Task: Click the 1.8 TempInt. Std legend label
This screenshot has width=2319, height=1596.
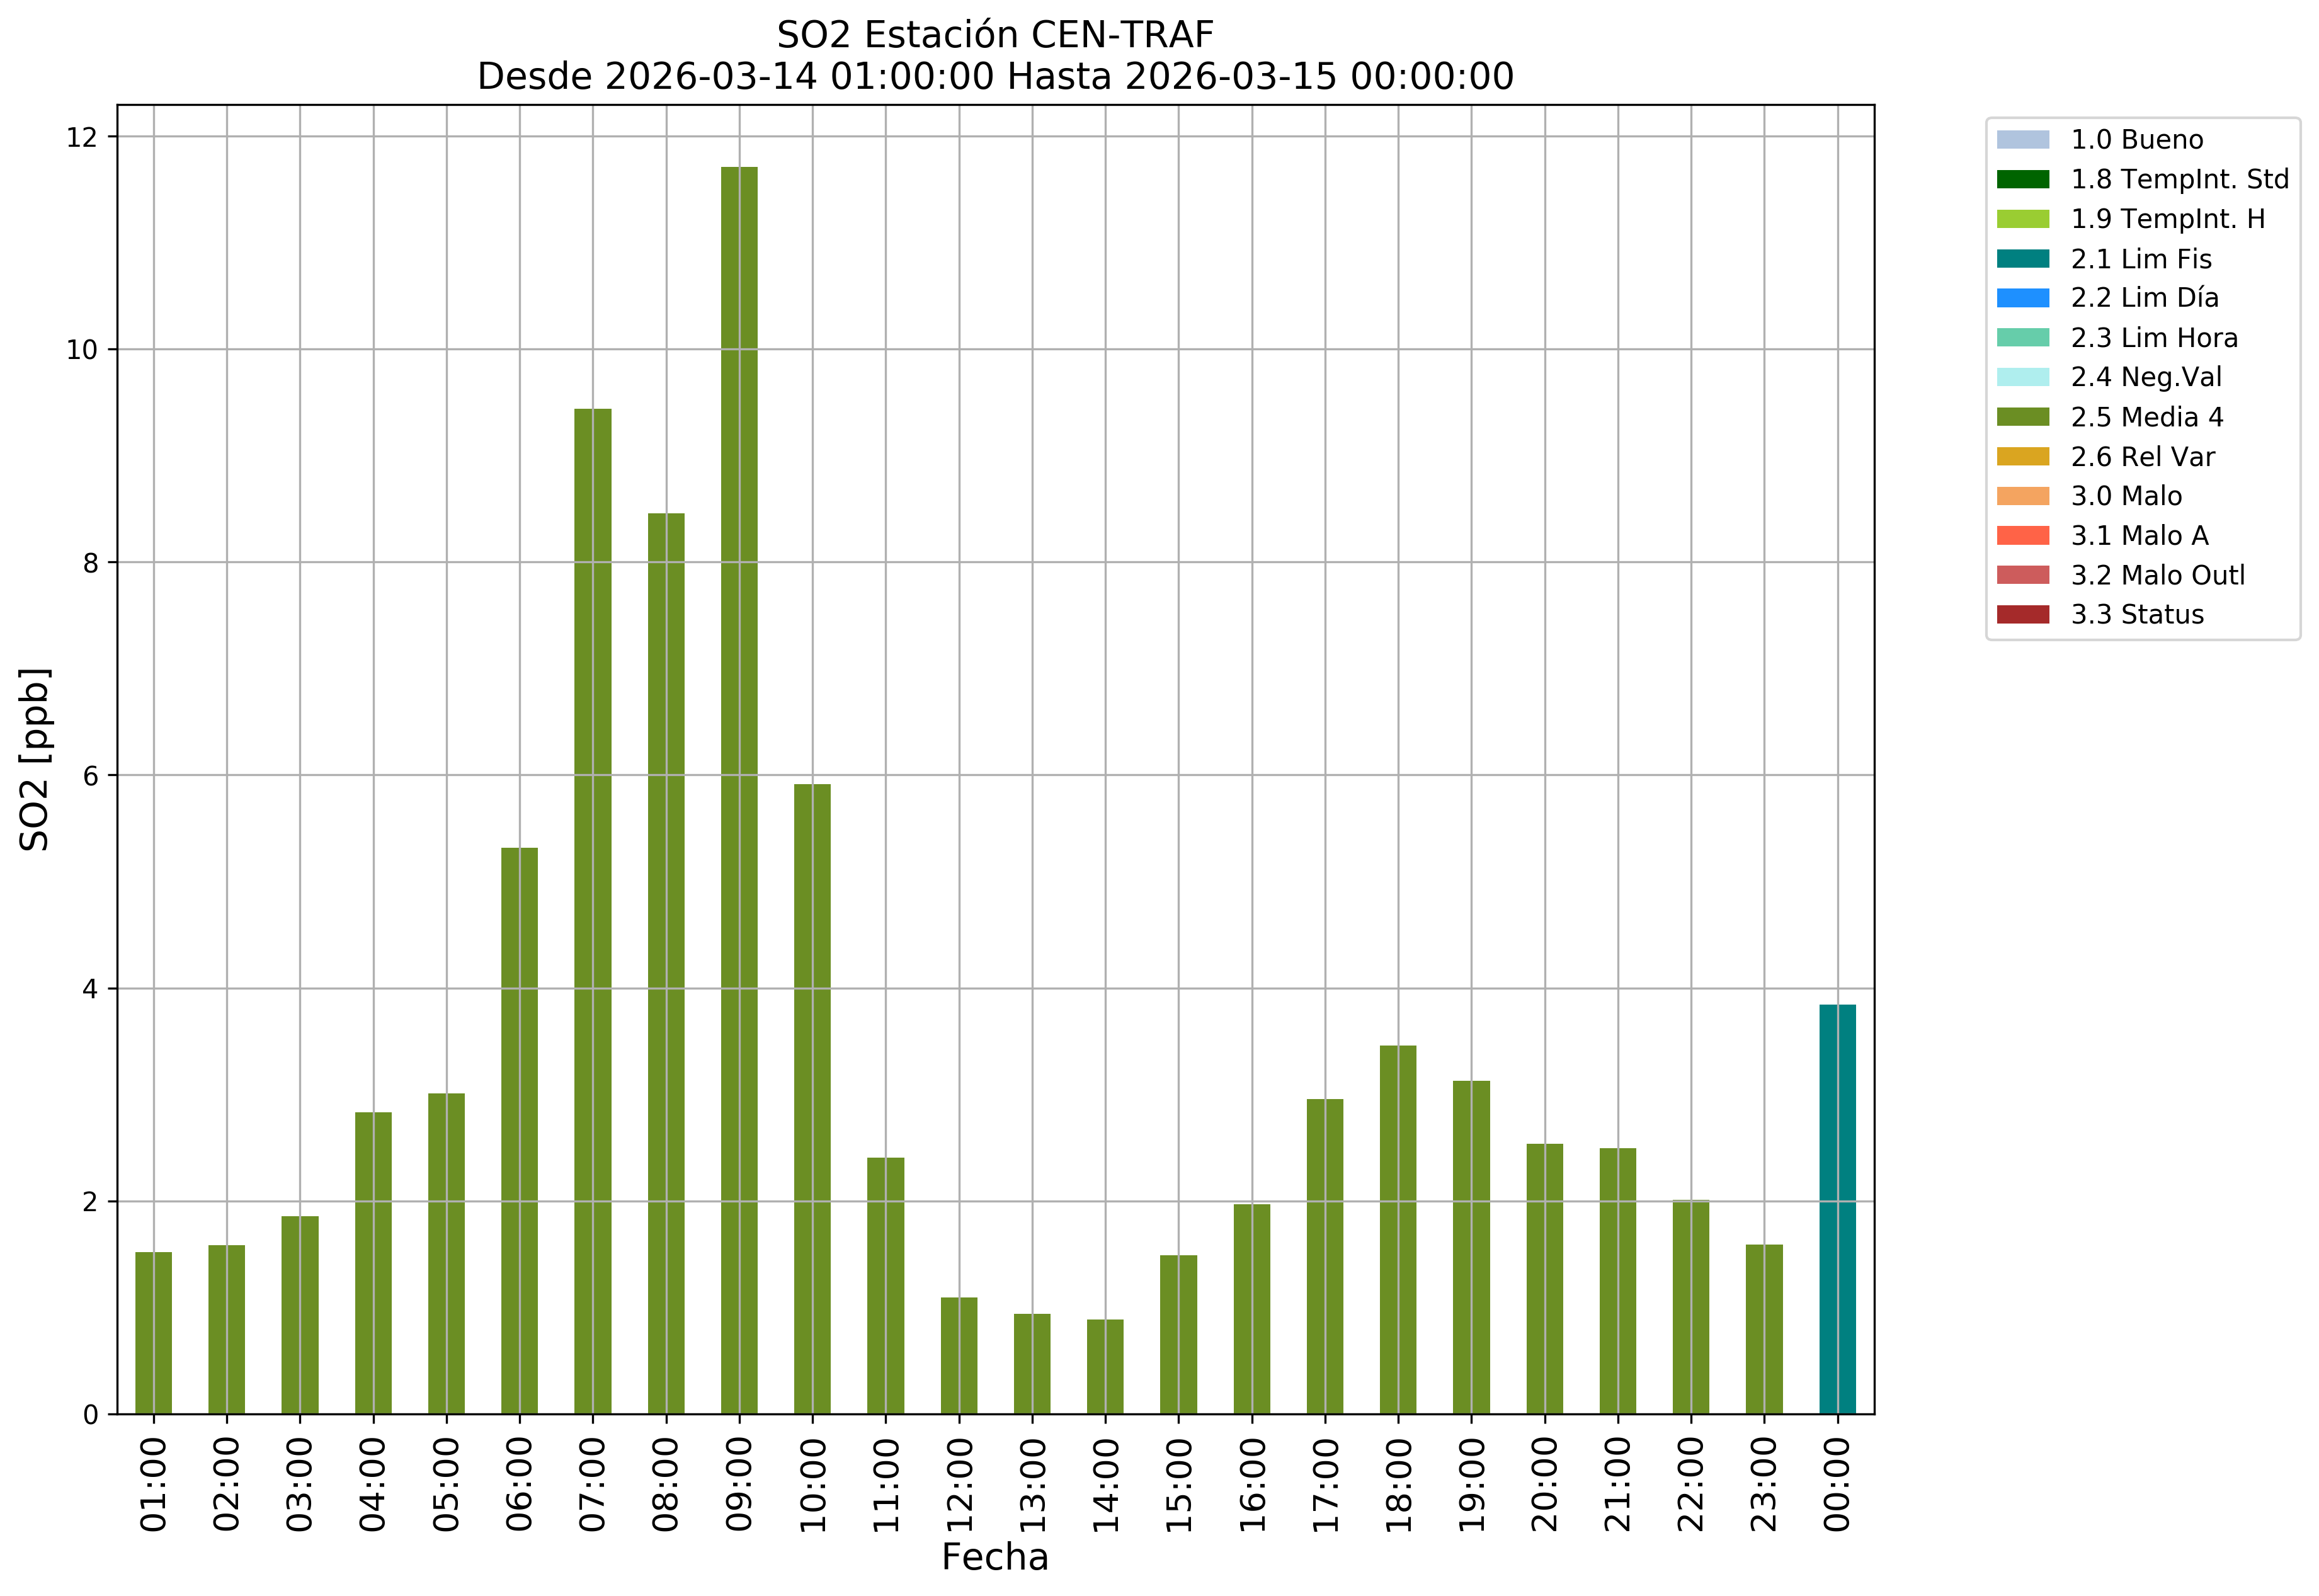Action: (x=2179, y=180)
